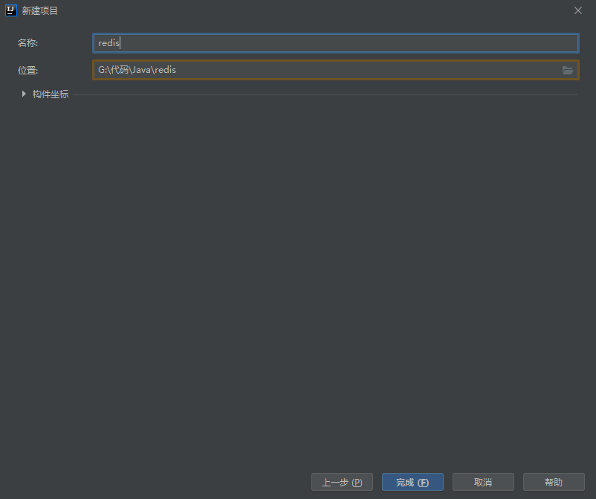Focus the 名称 input containing redis

point(334,43)
